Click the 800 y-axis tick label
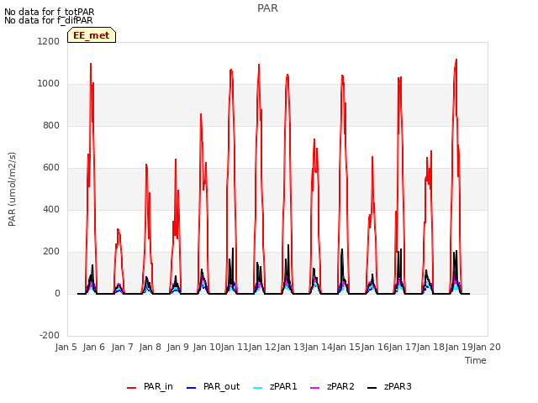The image size is (538, 403). pos(51,125)
